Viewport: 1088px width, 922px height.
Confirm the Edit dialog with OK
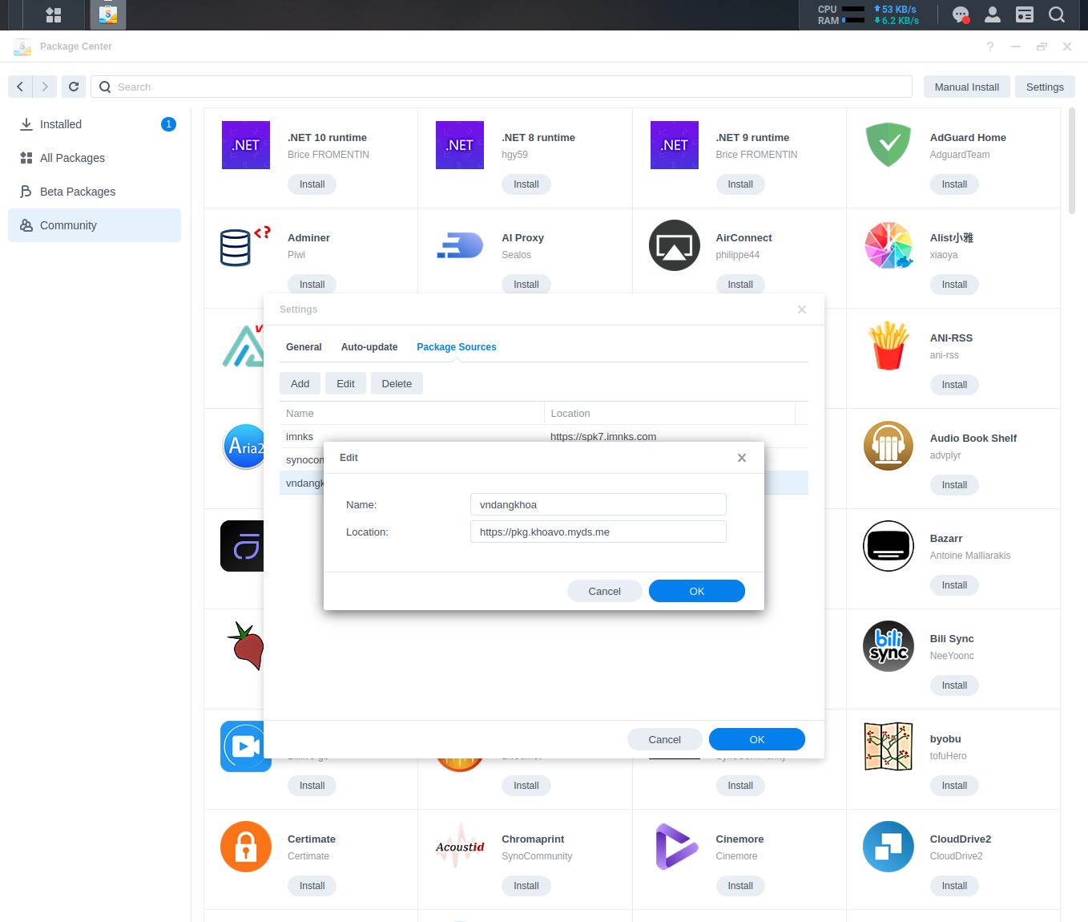coord(697,591)
